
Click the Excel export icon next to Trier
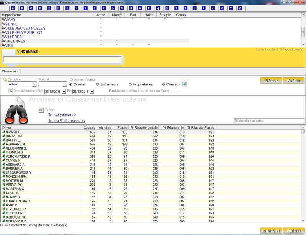41,110
